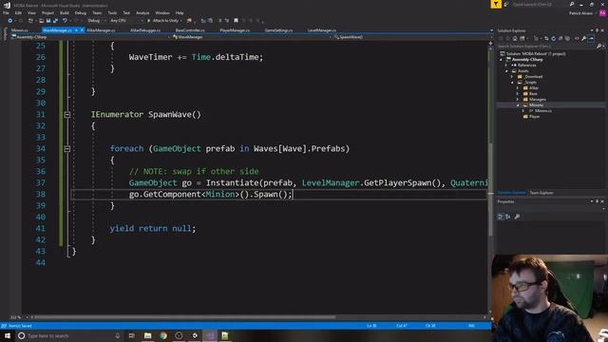Toggle the Preview Selected Items icon
This screenshot has height=342, width=608.
point(591,38)
